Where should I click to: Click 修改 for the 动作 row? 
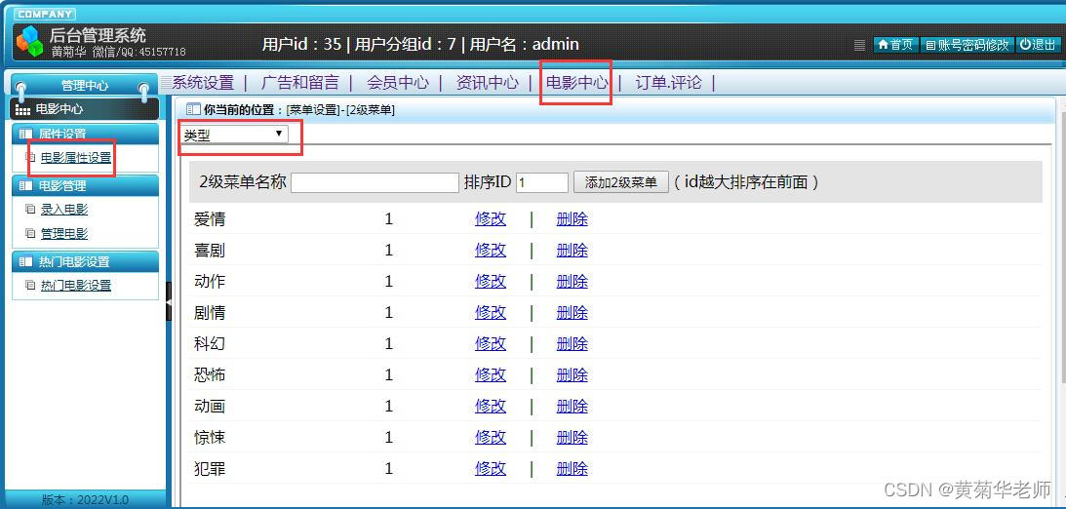[x=491, y=282]
